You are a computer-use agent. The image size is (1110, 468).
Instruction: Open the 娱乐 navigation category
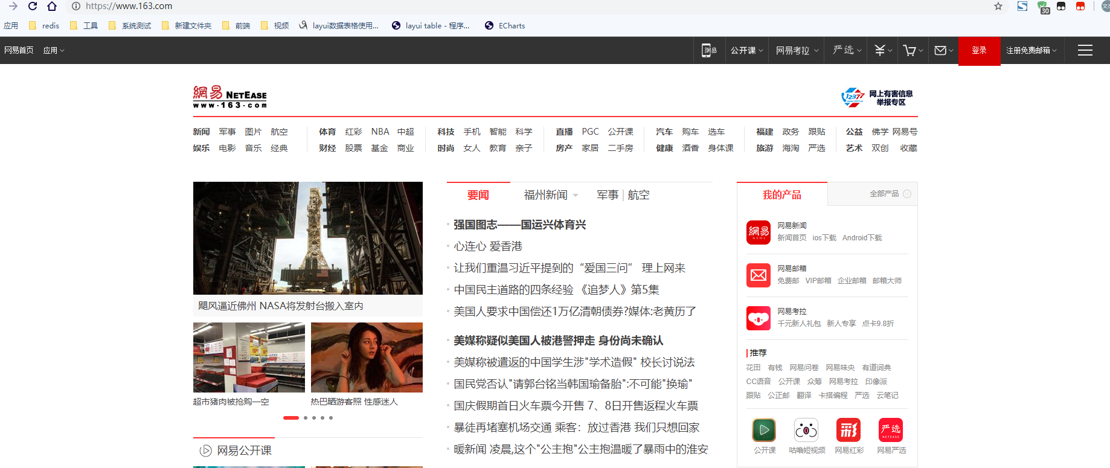pyautogui.click(x=201, y=148)
